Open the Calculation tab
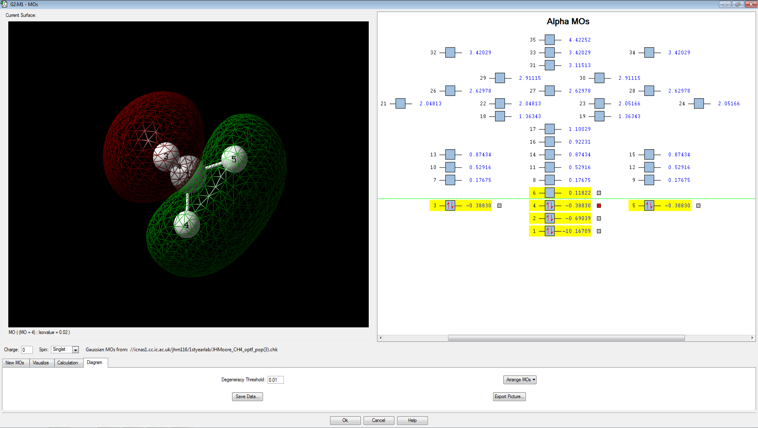 tap(68, 363)
